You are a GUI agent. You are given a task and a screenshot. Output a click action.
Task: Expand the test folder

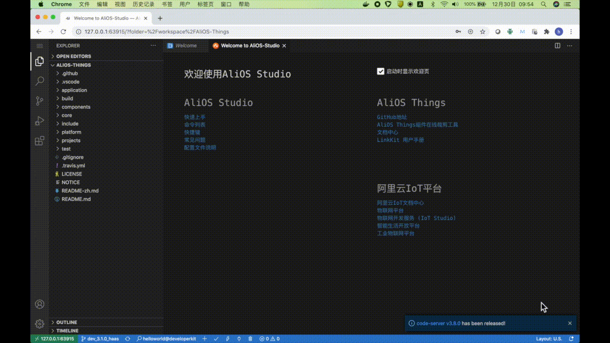[106, 149]
